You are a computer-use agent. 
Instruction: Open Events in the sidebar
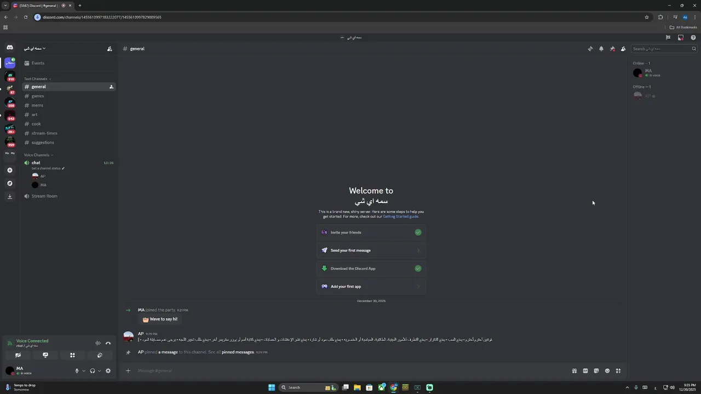pos(68,63)
